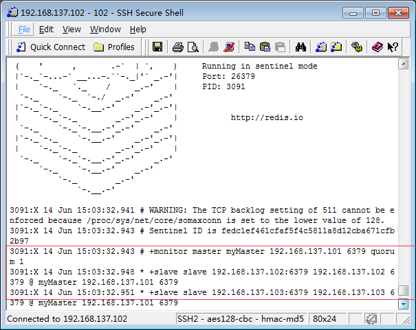Click the 'PID: 3091' line
This screenshot has width=416, height=330.
pos(223,86)
